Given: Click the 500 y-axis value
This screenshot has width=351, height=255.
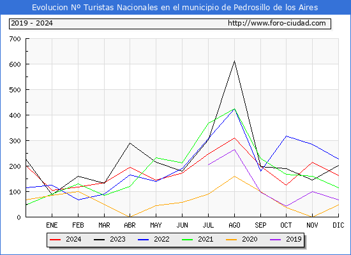Looking at the screenshot, I should tap(15, 90).
